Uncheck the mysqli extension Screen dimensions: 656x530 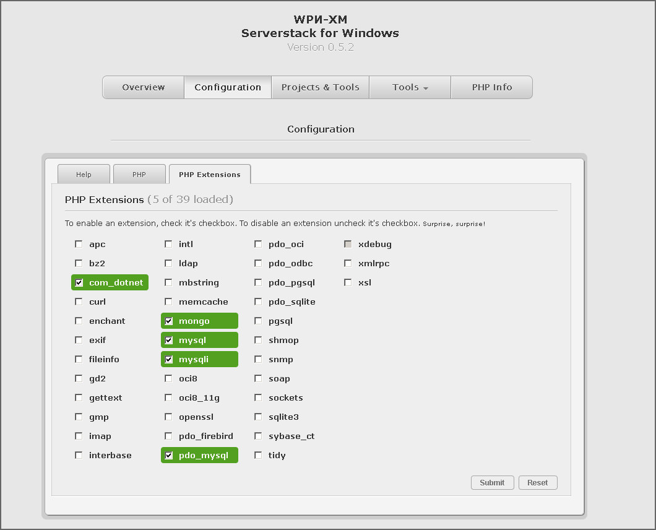168,359
